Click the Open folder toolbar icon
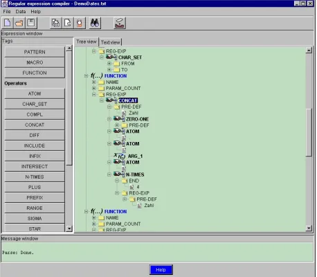317x277 pixels. tap(19, 23)
